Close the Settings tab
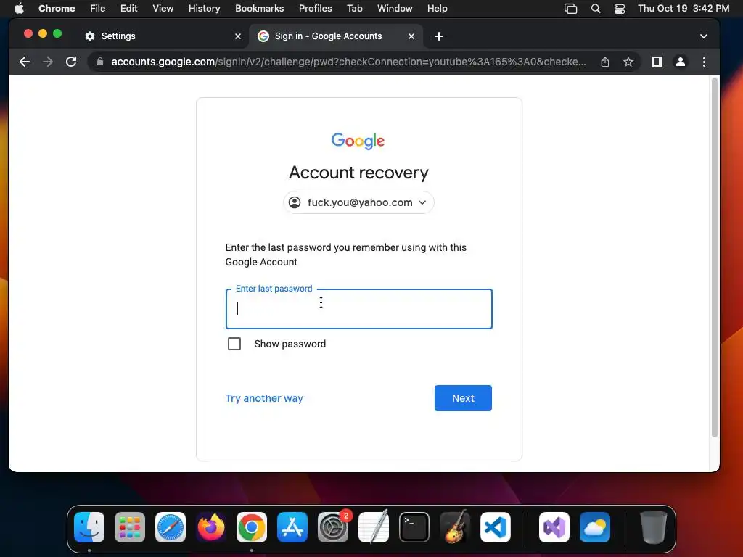This screenshot has height=557, width=743. tap(238, 36)
